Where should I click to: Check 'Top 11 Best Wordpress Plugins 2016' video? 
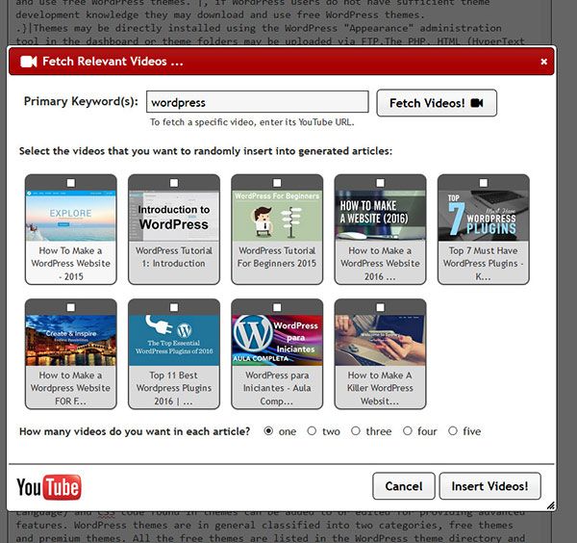point(174,307)
